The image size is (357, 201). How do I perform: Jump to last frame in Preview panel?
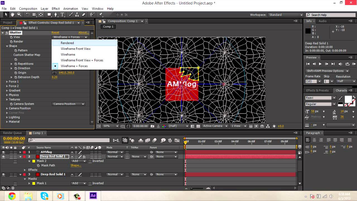[333, 64]
